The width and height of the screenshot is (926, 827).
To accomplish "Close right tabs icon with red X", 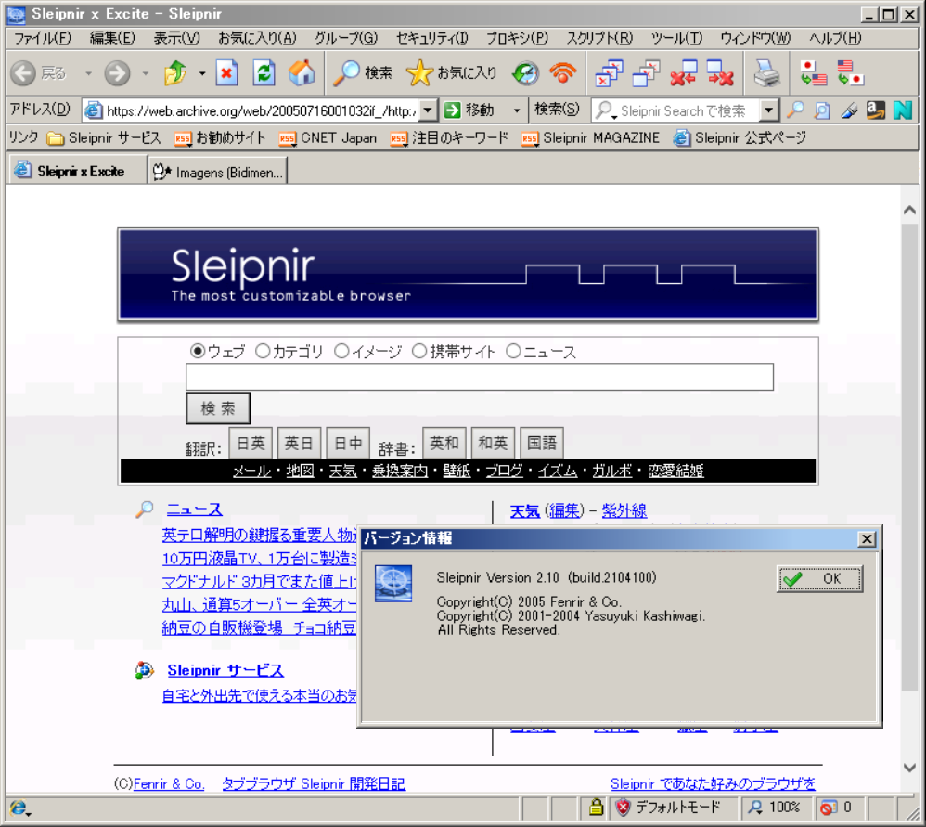I will (x=721, y=73).
